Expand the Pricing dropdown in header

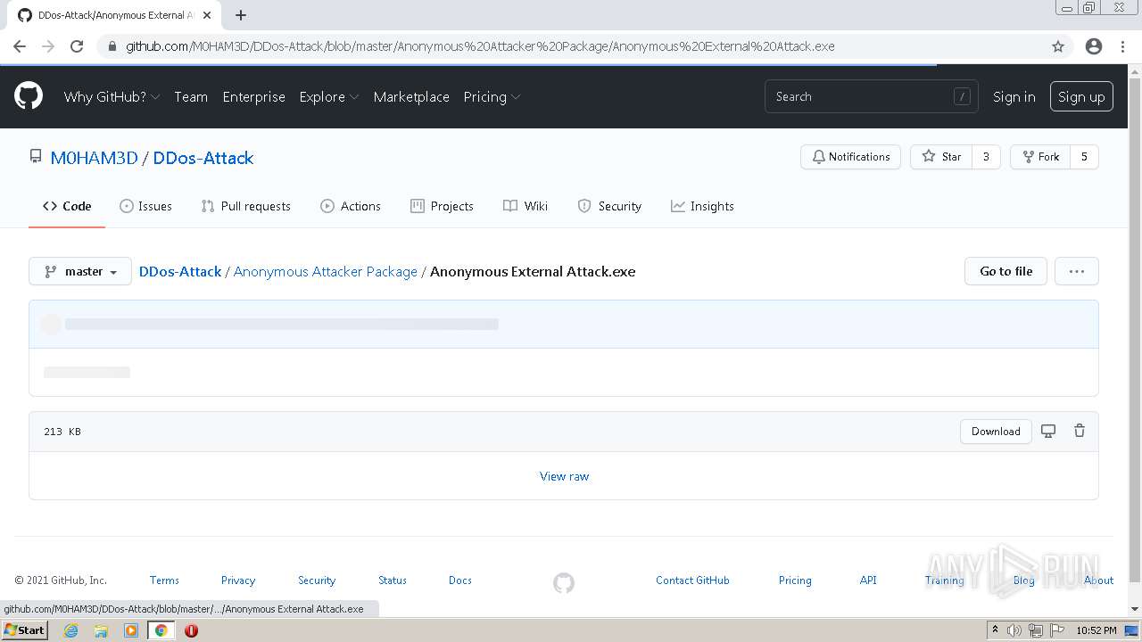pos(492,96)
